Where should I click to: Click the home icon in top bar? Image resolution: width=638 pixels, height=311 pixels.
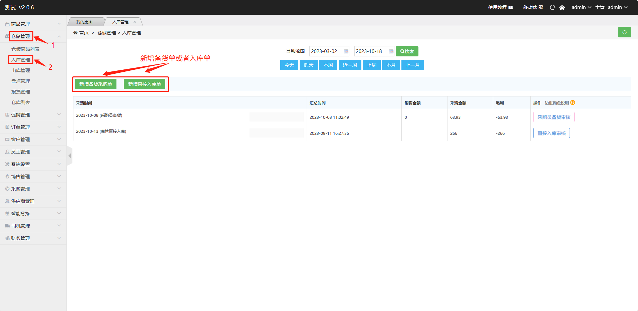[562, 7]
